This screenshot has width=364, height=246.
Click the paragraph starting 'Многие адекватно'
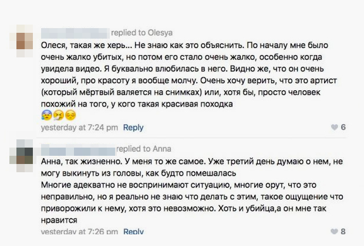point(192,203)
